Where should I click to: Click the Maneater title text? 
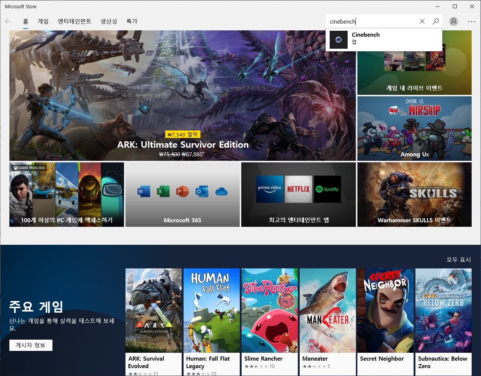click(315, 359)
